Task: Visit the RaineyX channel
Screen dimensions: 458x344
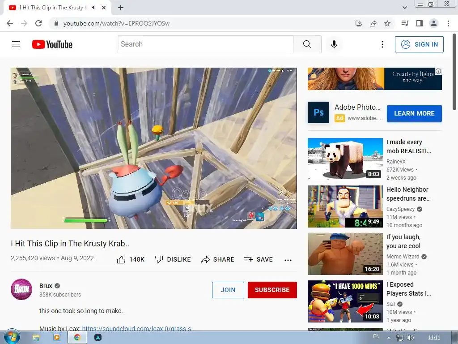Action: (396, 161)
